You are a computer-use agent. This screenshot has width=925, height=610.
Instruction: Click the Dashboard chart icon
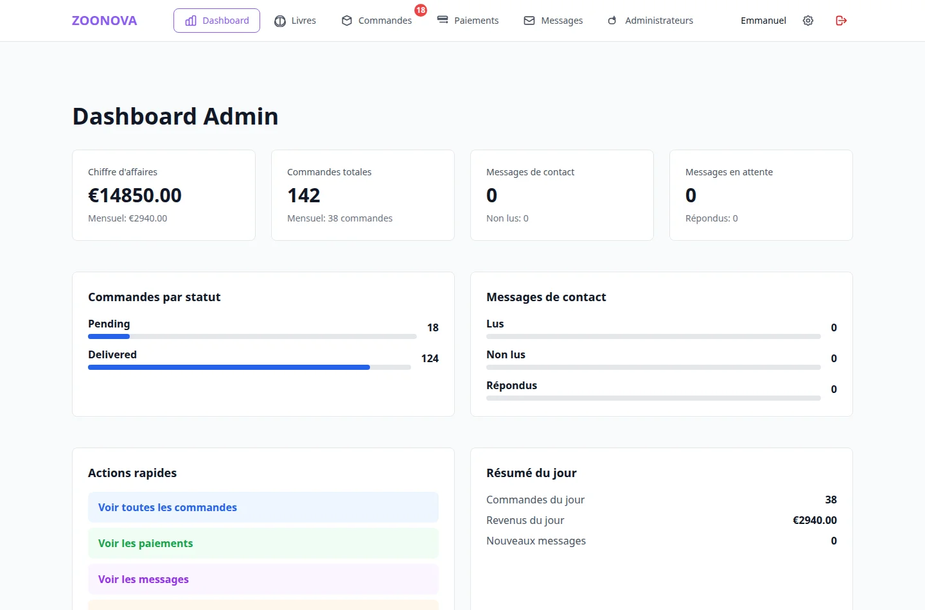(x=191, y=21)
